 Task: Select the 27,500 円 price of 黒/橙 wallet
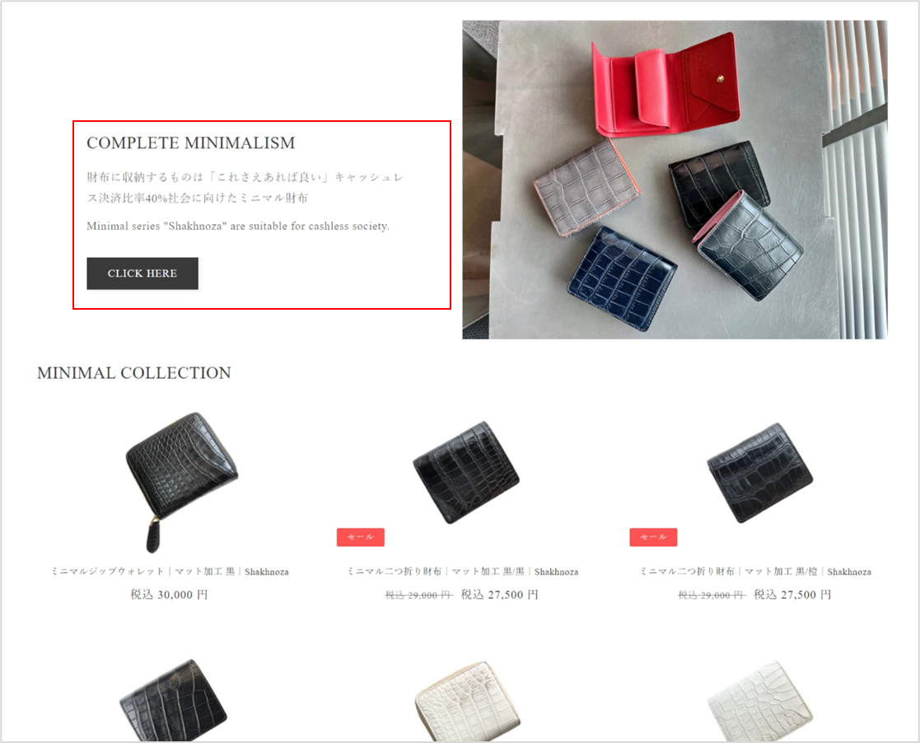[792, 595]
